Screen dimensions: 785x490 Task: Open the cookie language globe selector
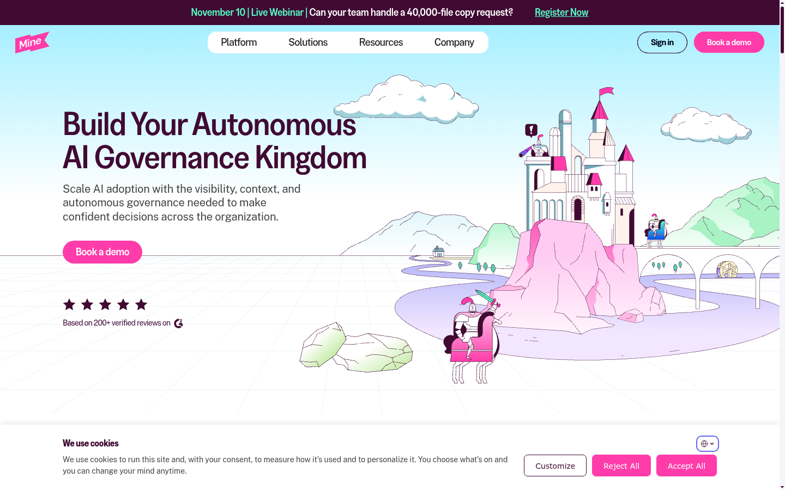click(x=708, y=444)
